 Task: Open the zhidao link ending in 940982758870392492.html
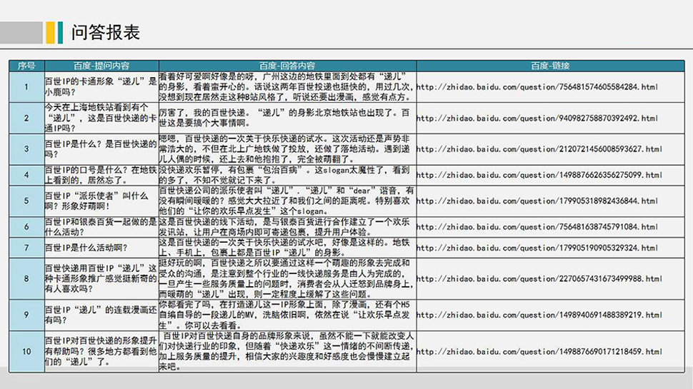pyautogui.click(x=537, y=118)
